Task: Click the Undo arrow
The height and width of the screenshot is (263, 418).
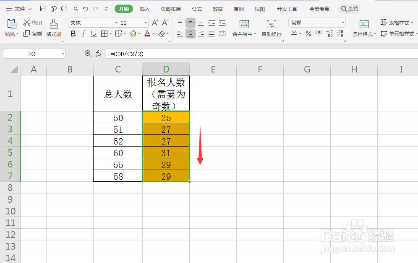Action: tap(85, 9)
